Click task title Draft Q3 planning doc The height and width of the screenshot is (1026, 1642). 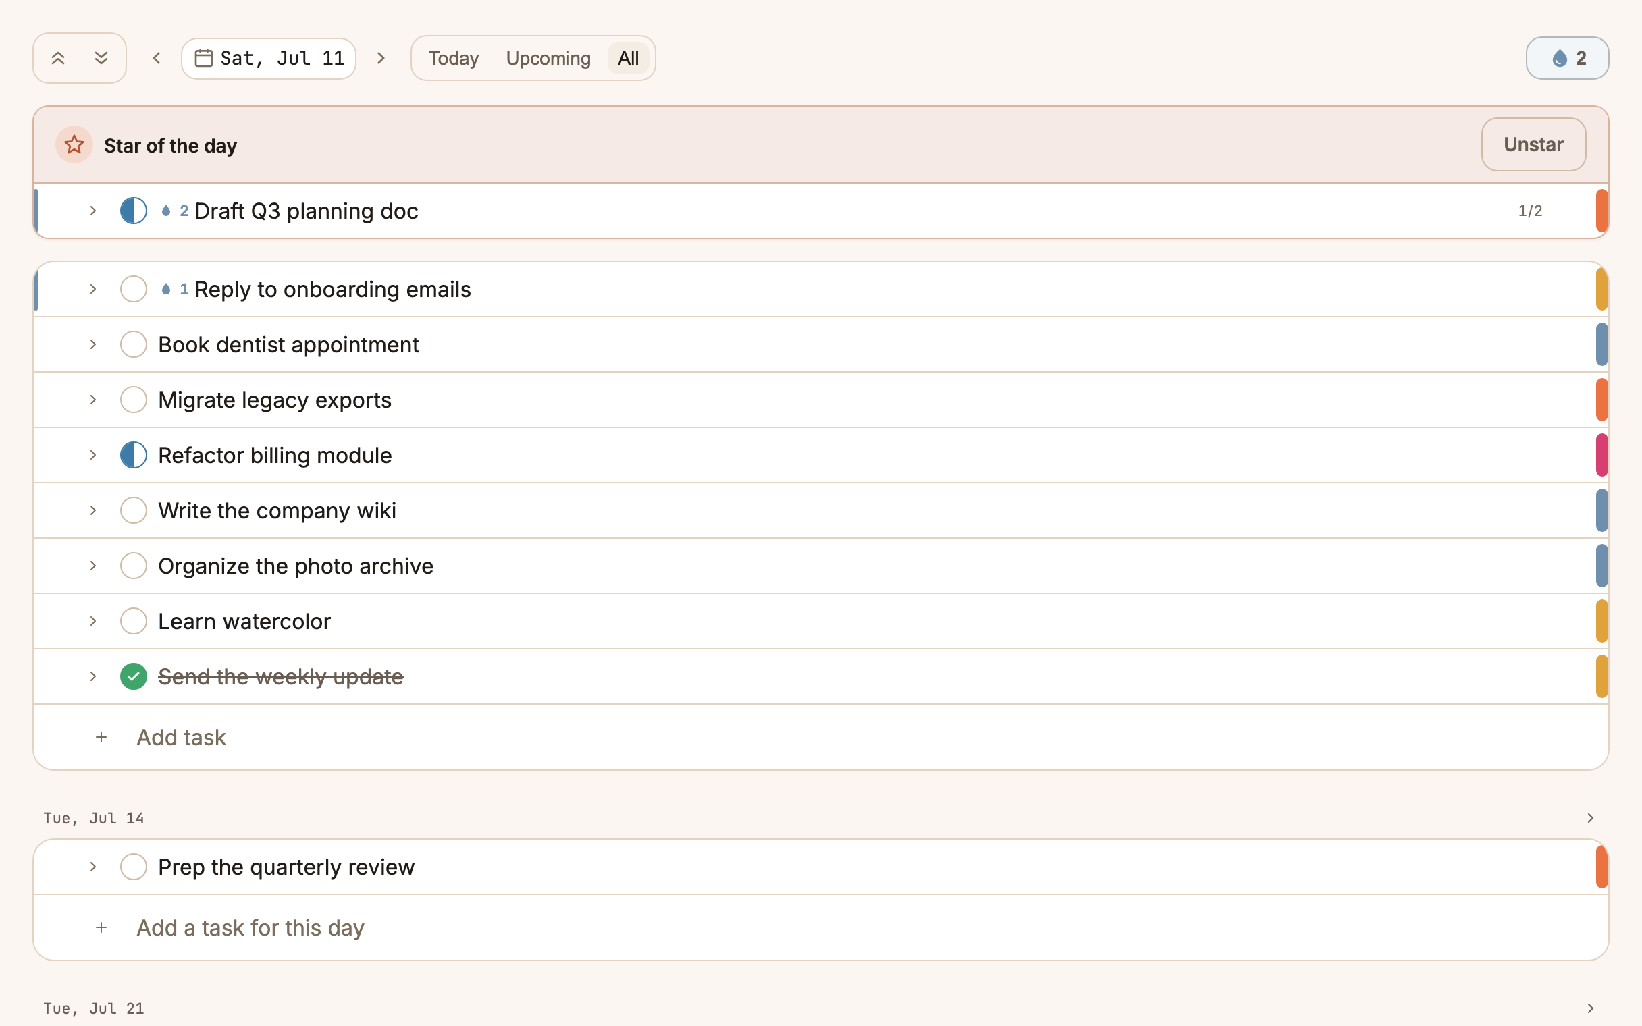coord(306,211)
